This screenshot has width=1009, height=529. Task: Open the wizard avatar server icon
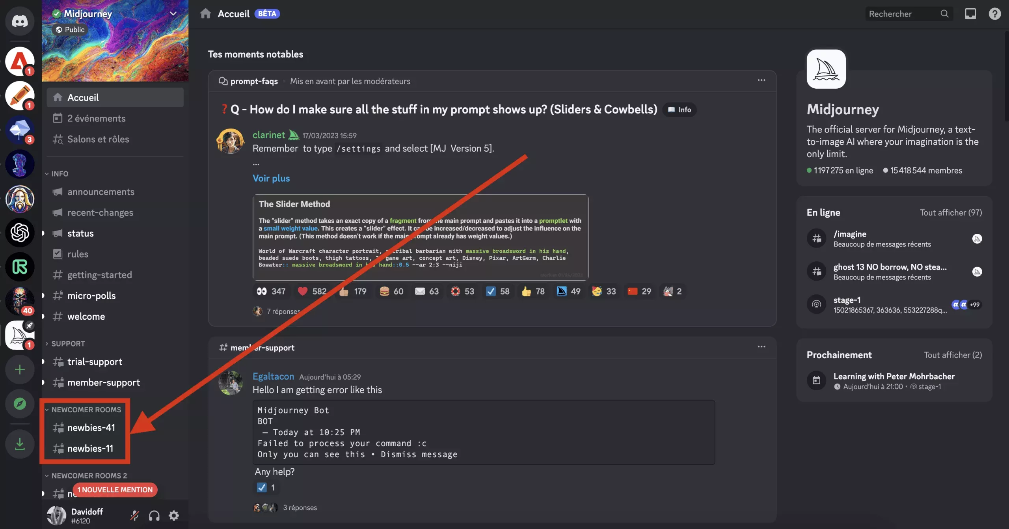[x=20, y=199]
